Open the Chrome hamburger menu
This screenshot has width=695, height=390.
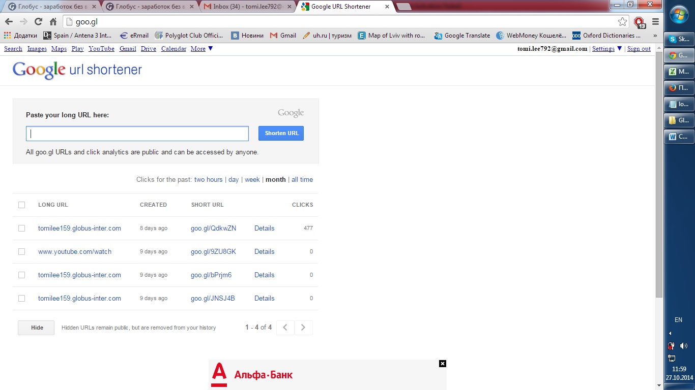[x=655, y=22]
